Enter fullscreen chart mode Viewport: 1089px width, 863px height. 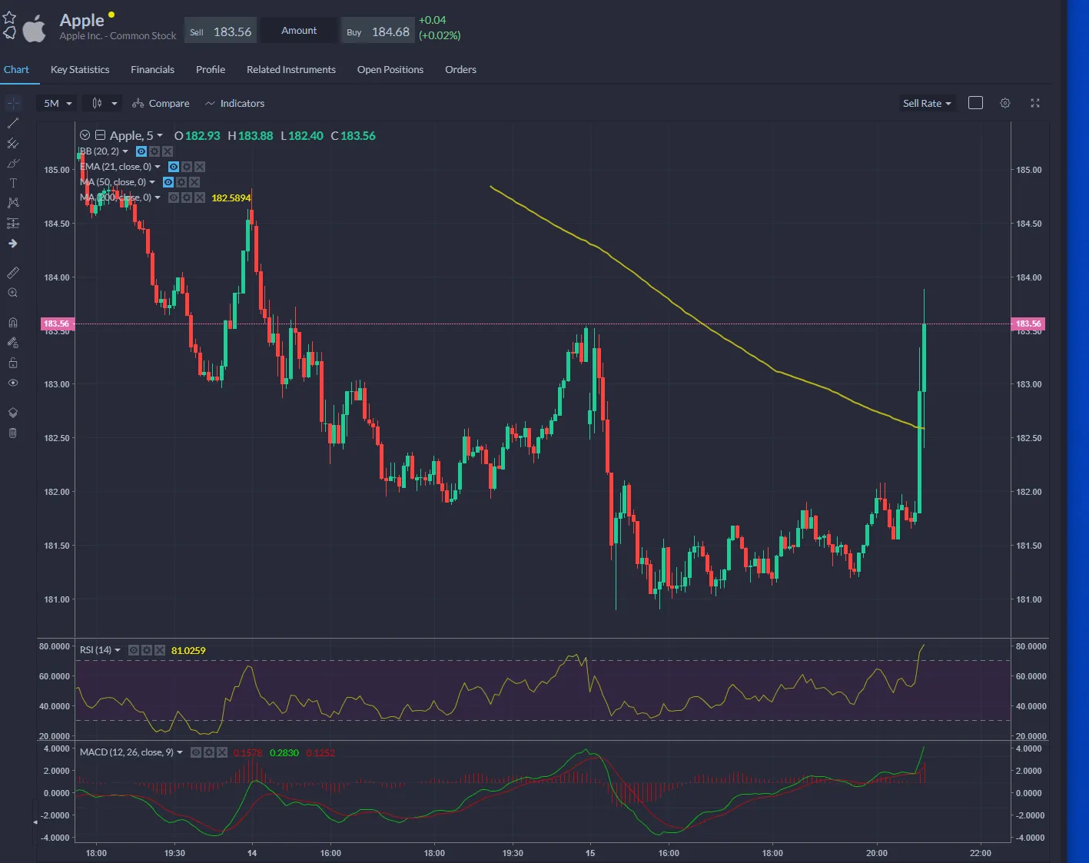coord(1035,102)
